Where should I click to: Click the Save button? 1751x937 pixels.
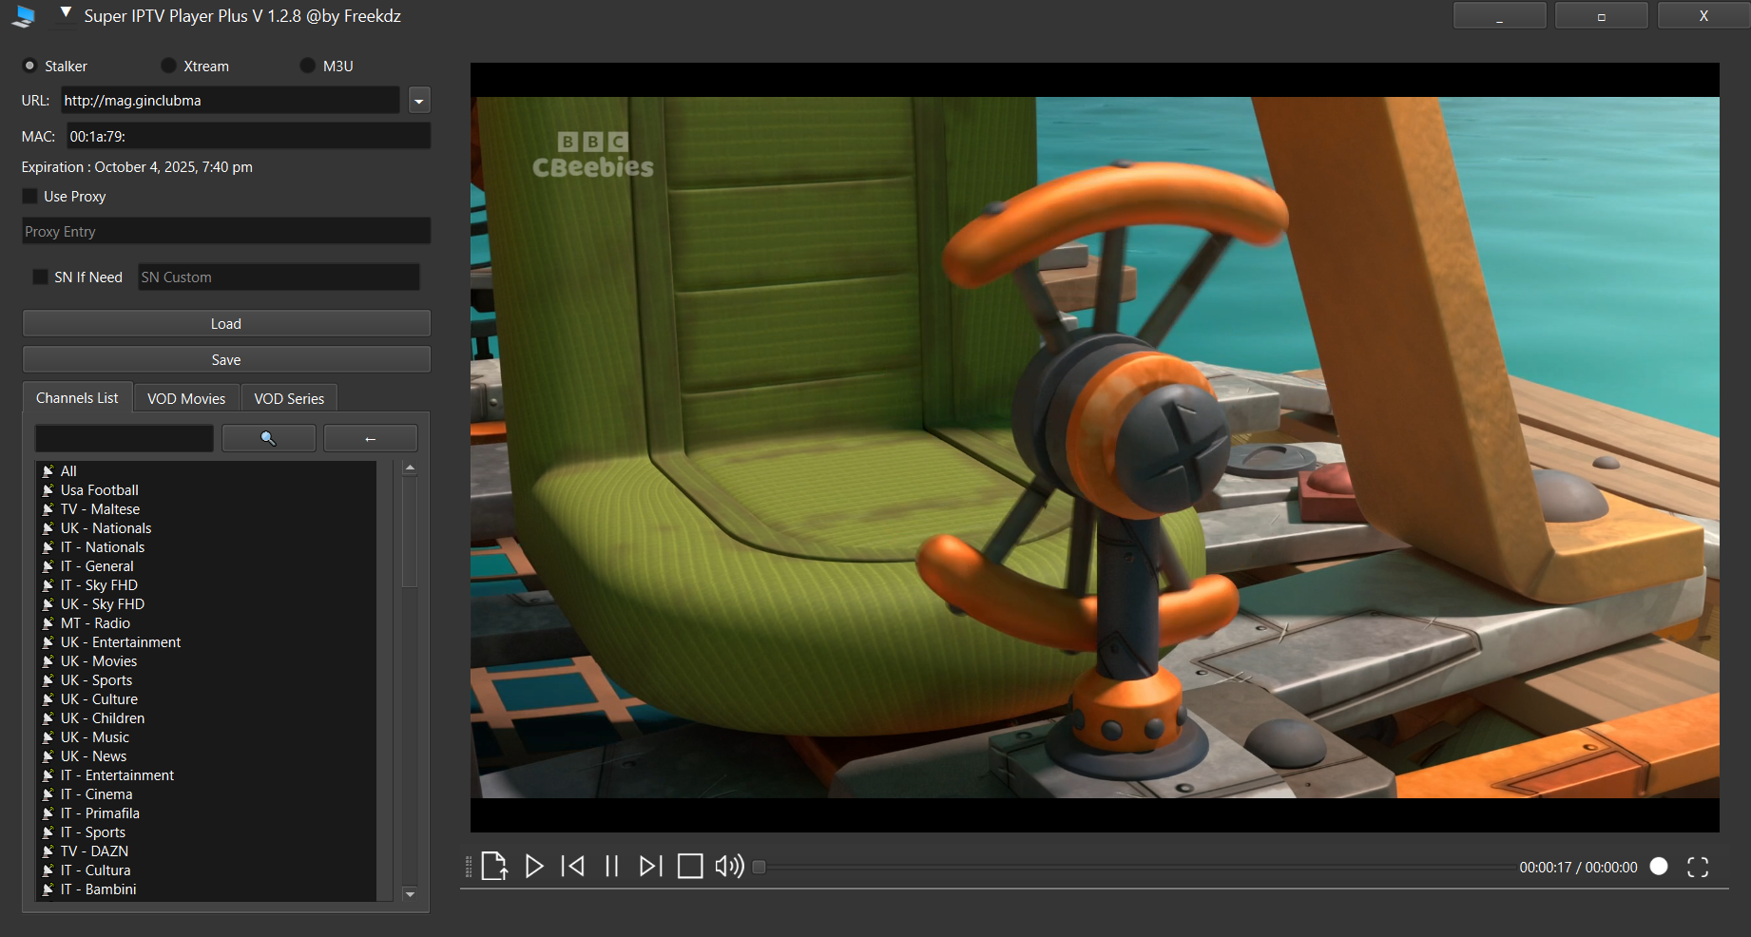coord(226,359)
